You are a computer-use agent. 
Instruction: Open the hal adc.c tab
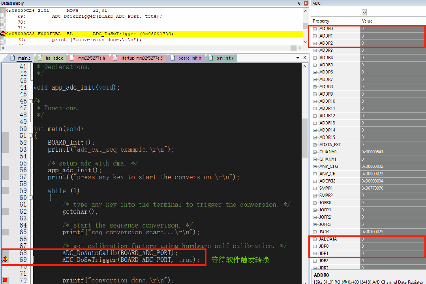[x=51, y=58]
